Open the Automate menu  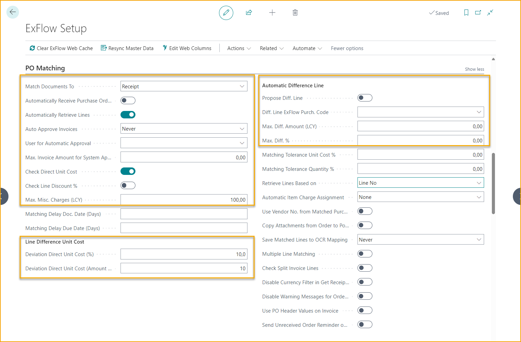(307, 48)
